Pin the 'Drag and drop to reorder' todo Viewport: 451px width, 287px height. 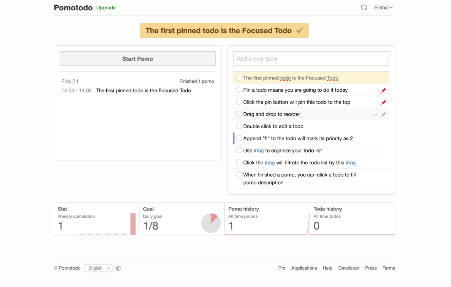tap(383, 115)
